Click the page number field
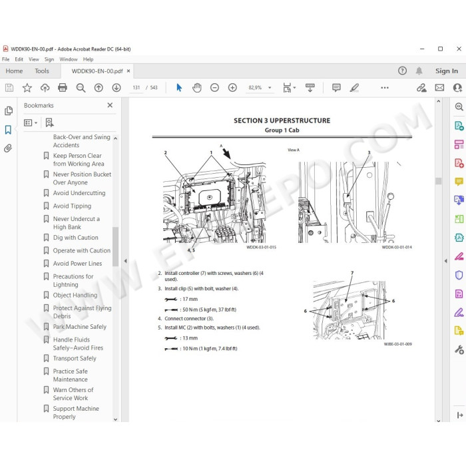The height and width of the screenshot is (466, 466). coord(136,88)
